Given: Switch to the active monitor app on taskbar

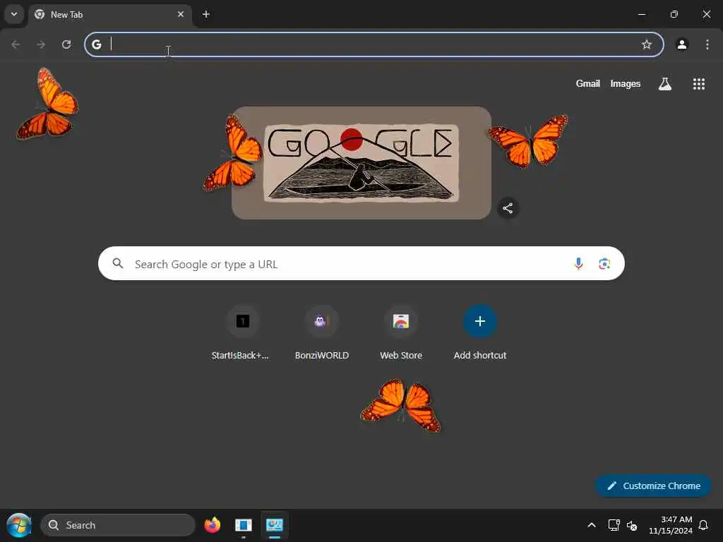Looking at the screenshot, I should pyautogui.click(x=275, y=525).
